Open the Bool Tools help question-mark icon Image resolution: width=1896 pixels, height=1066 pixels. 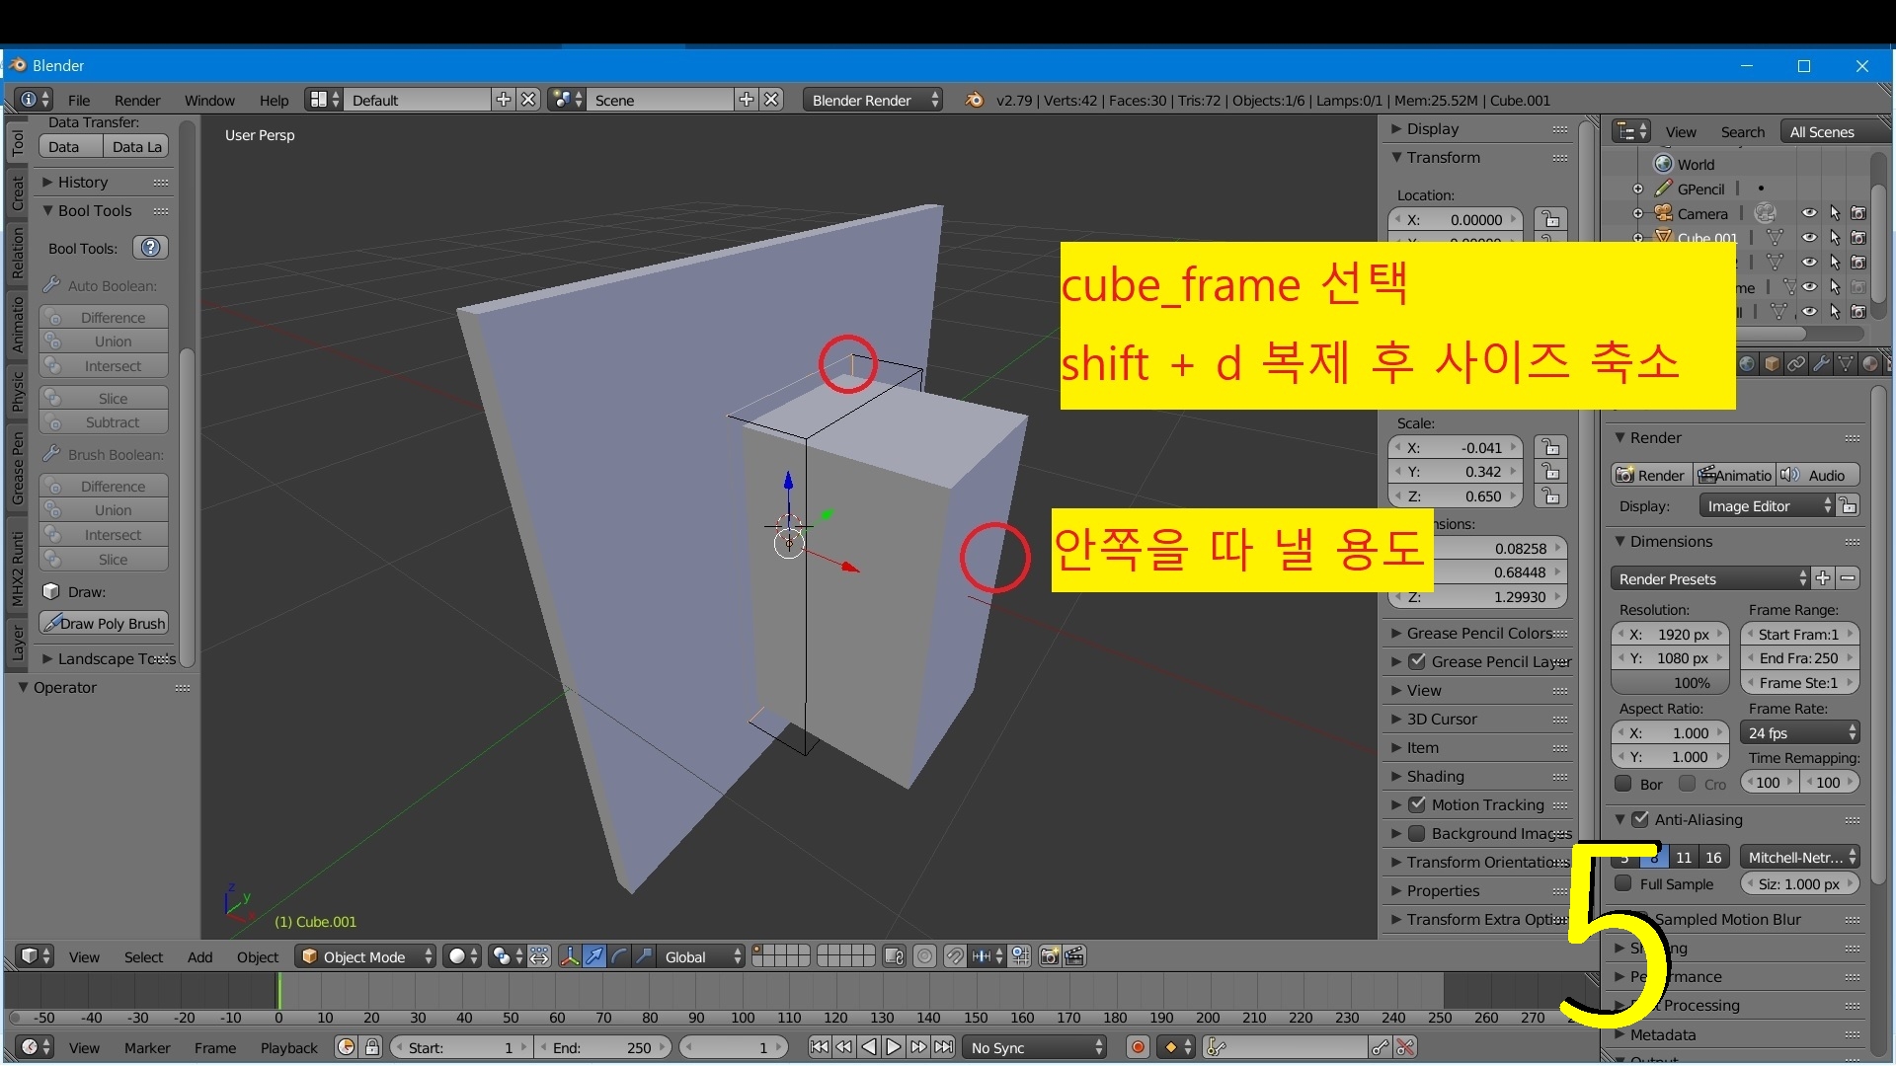coord(150,248)
